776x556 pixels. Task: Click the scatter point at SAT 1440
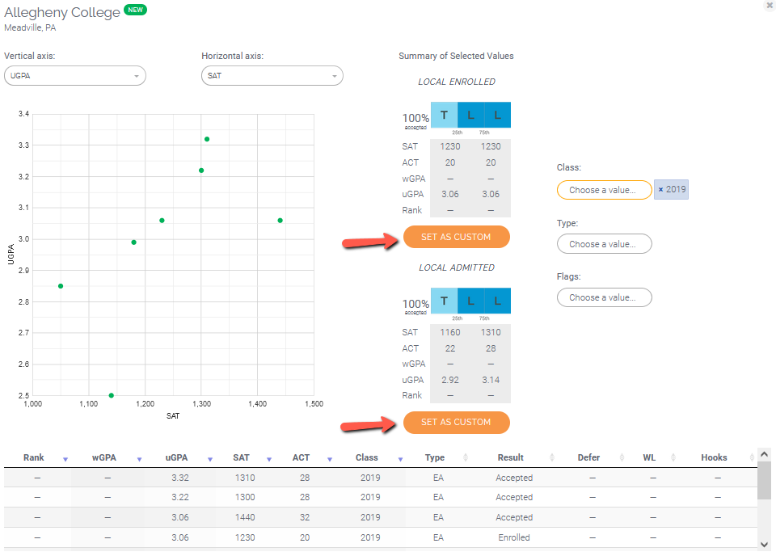coord(280,221)
